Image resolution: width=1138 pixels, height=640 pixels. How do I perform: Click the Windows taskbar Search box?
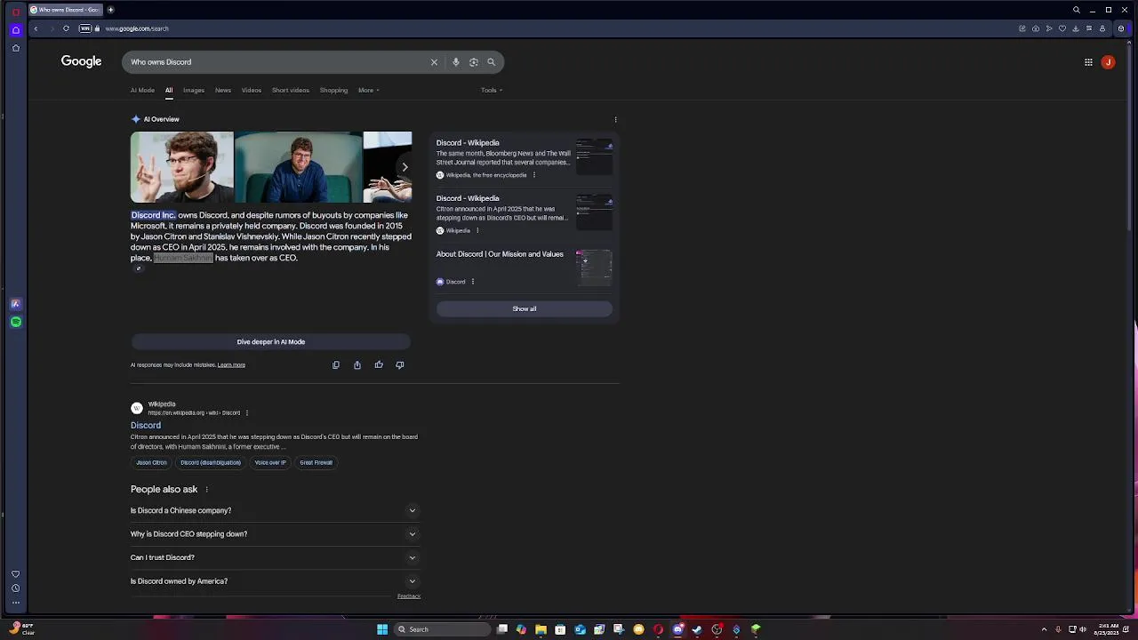click(442, 629)
